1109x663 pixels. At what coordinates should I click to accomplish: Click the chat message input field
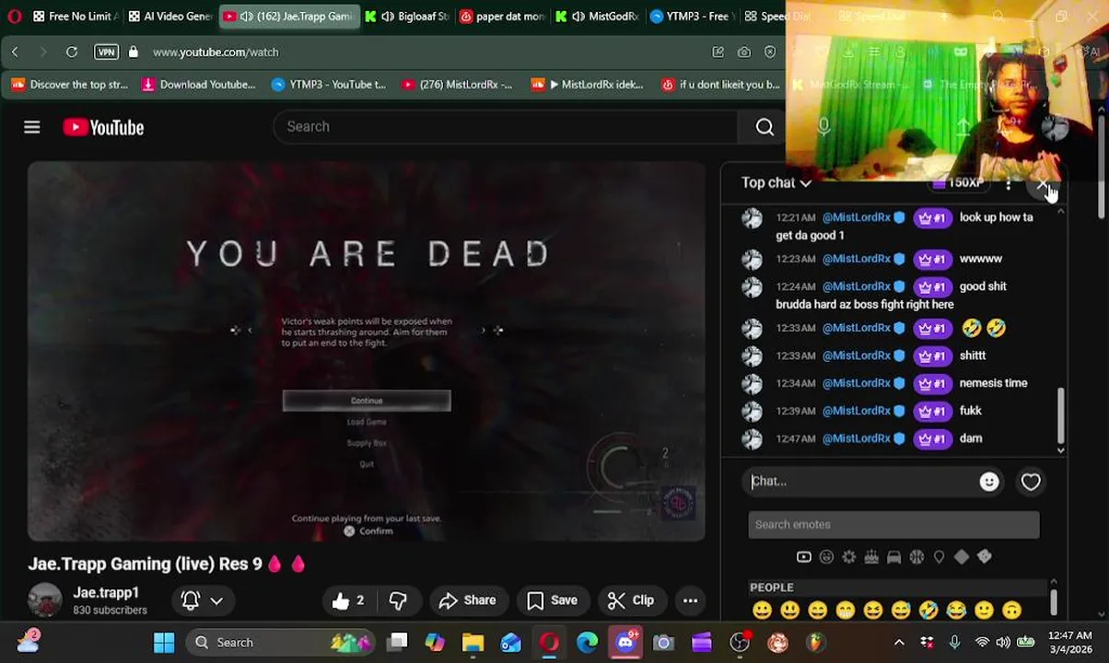861,481
